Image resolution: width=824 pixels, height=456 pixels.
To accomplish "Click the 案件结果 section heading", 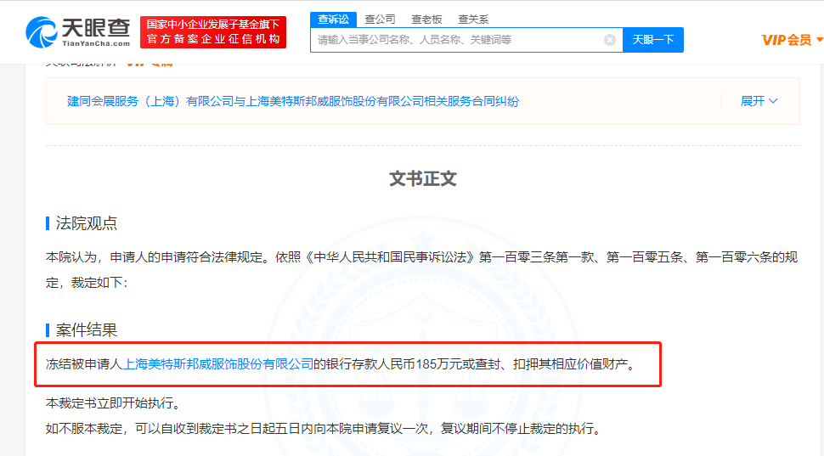I will (x=86, y=330).
